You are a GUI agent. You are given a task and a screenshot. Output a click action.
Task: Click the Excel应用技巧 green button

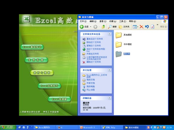coord(49,86)
